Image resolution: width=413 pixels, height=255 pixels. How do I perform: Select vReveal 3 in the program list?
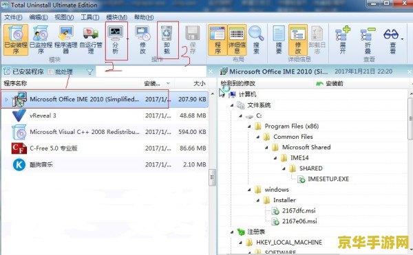click(x=105, y=115)
